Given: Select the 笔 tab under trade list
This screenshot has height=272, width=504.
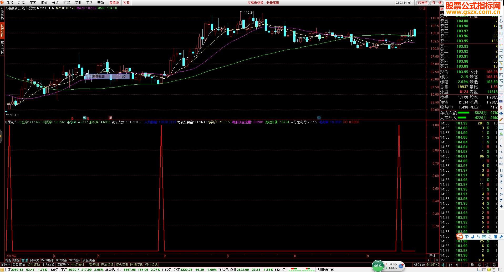Looking at the screenshot, I should point(443,265).
